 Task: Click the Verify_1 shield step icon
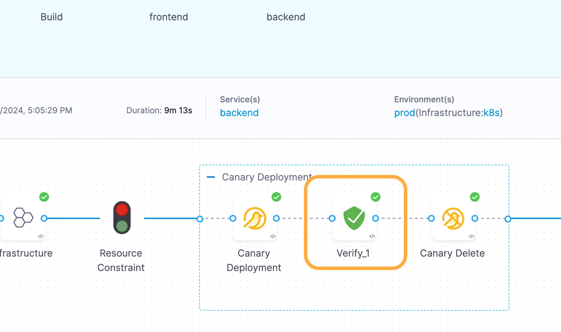pyautogui.click(x=354, y=218)
